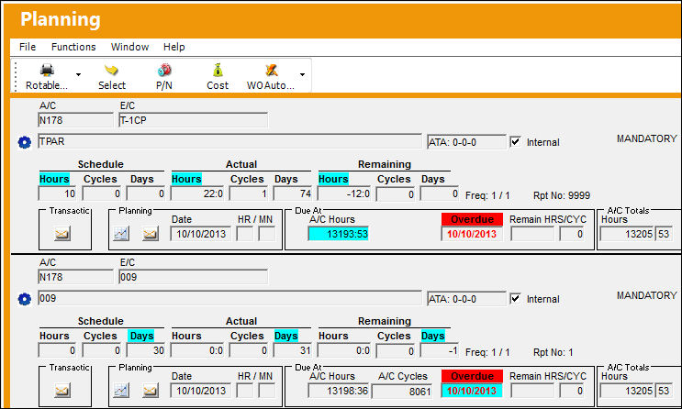The image size is (682, 409).
Task: Click highlighted Schedule Days label in 009 record
Action: pos(141,336)
